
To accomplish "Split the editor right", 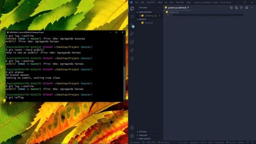I will pos(247,8).
